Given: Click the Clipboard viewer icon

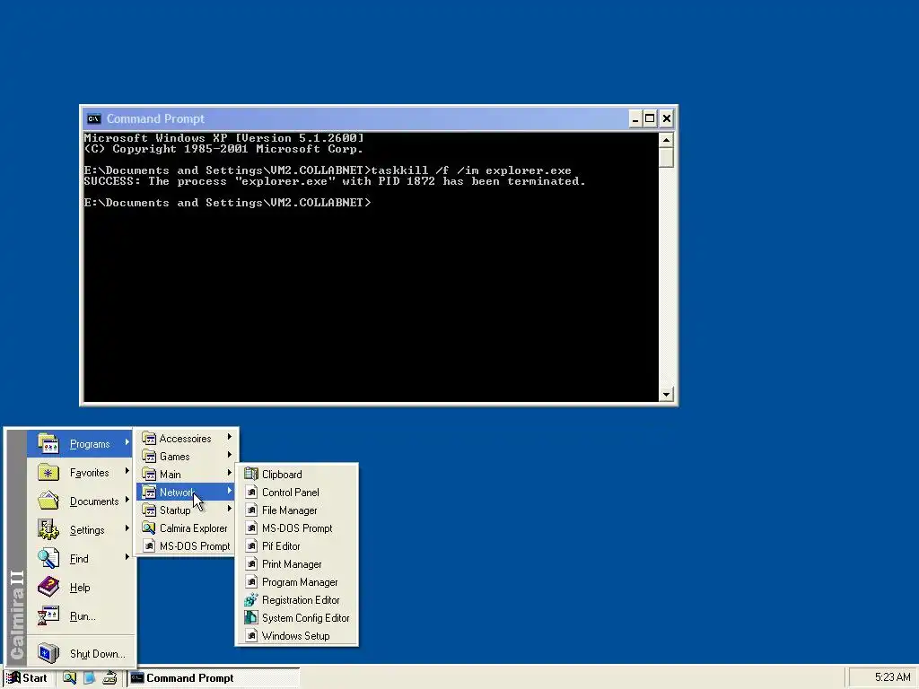Looking at the screenshot, I should (x=251, y=474).
